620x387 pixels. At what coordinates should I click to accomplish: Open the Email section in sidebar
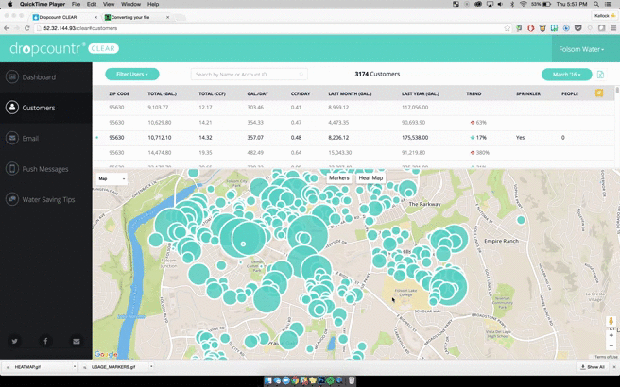30,139
